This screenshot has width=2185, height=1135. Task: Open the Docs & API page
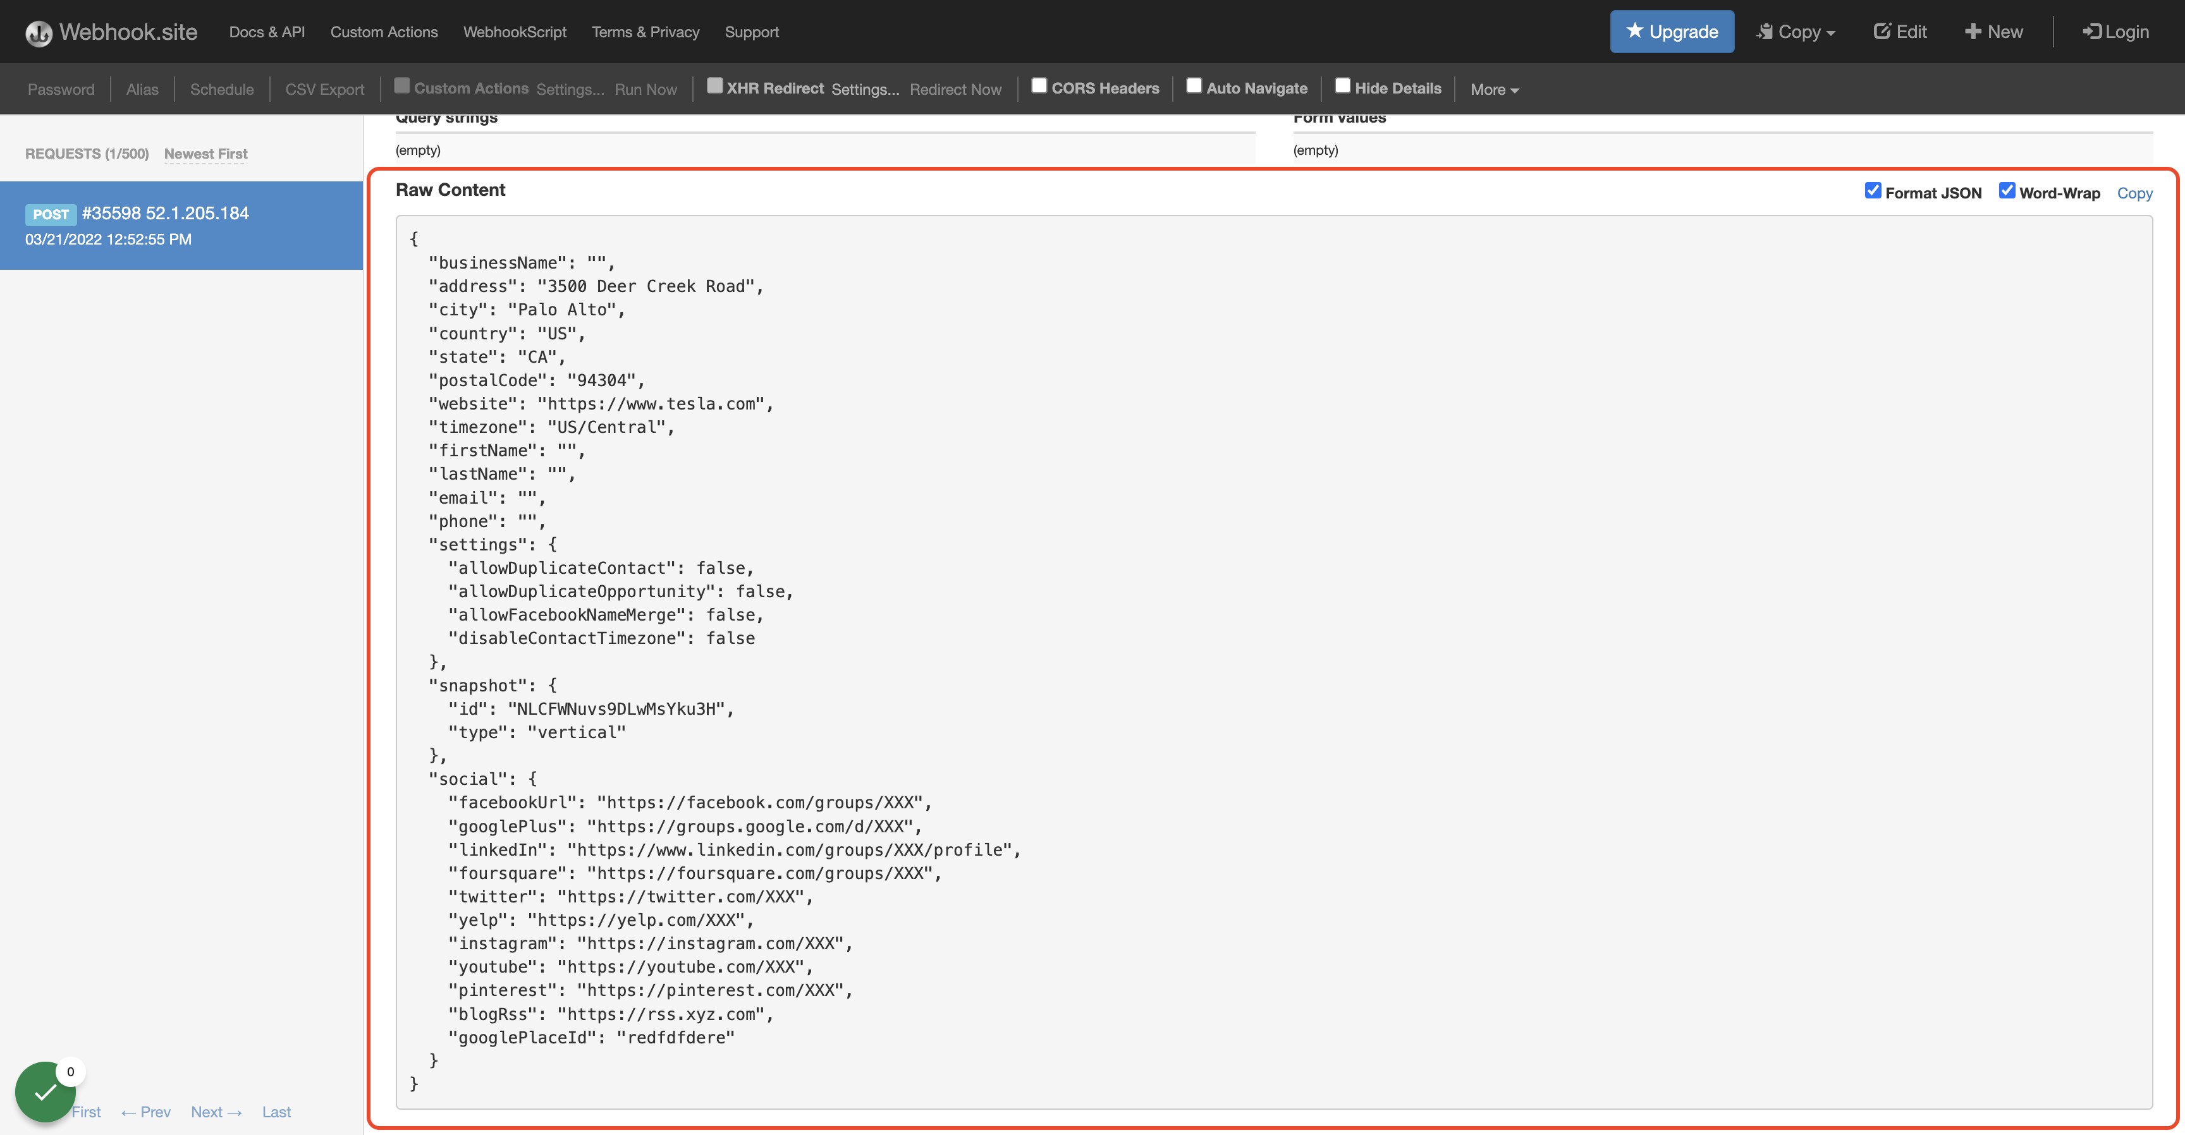pos(267,32)
